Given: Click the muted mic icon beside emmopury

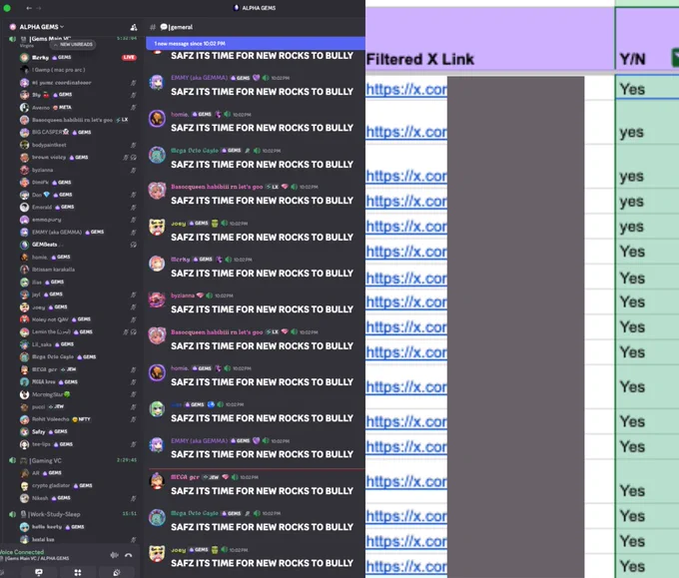Looking at the screenshot, I should click(x=133, y=220).
